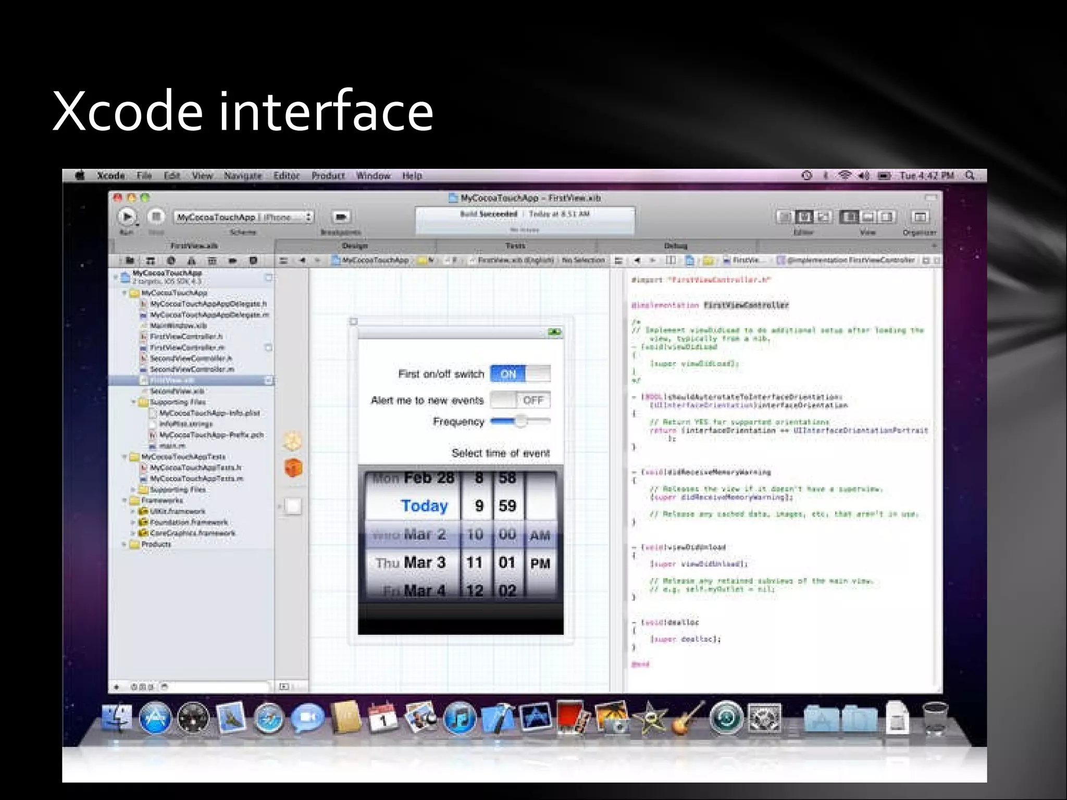
Task: Click the Spotlight search icon in the menu bar
Action: [x=970, y=176]
